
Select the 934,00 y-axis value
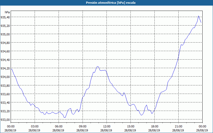[x=5, y=77]
